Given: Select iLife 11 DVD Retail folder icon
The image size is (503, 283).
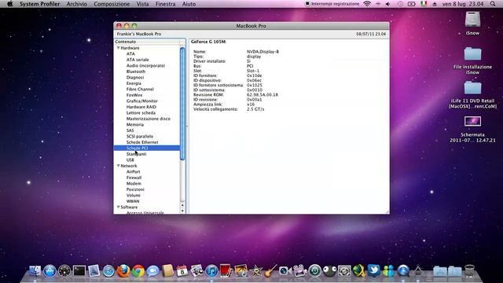Looking at the screenshot, I should [472, 87].
